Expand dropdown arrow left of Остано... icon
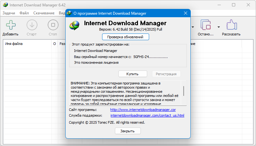 (193, 27)
